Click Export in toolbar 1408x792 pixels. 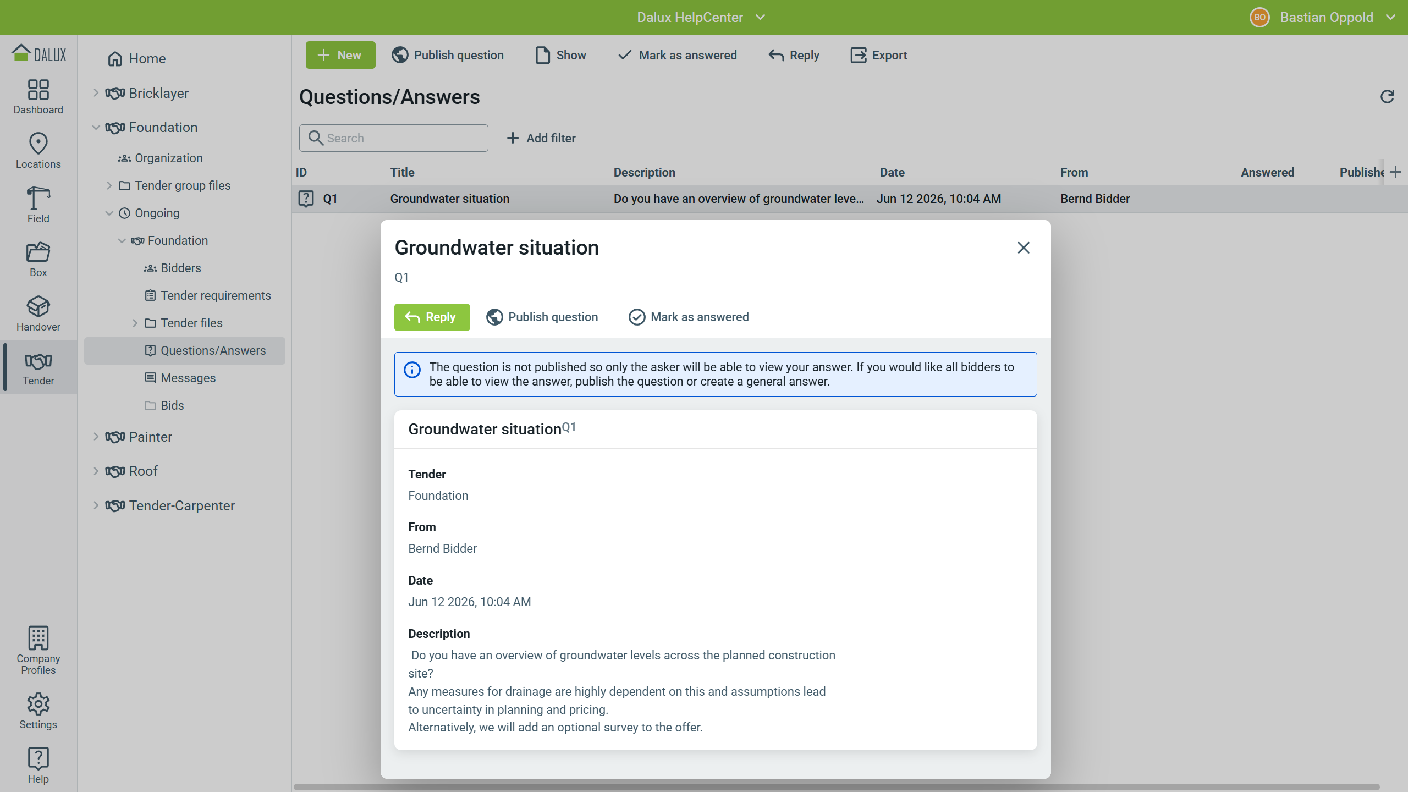coord(879,55)
